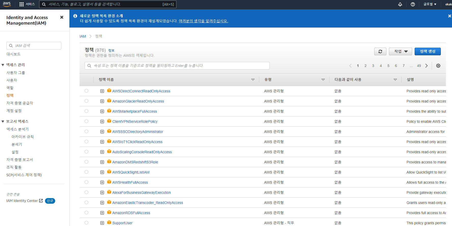
Task: Click policy cube icon for AWSSSODirectoryAdministrator
Action: pyautogui.click(x=109, y=131)
